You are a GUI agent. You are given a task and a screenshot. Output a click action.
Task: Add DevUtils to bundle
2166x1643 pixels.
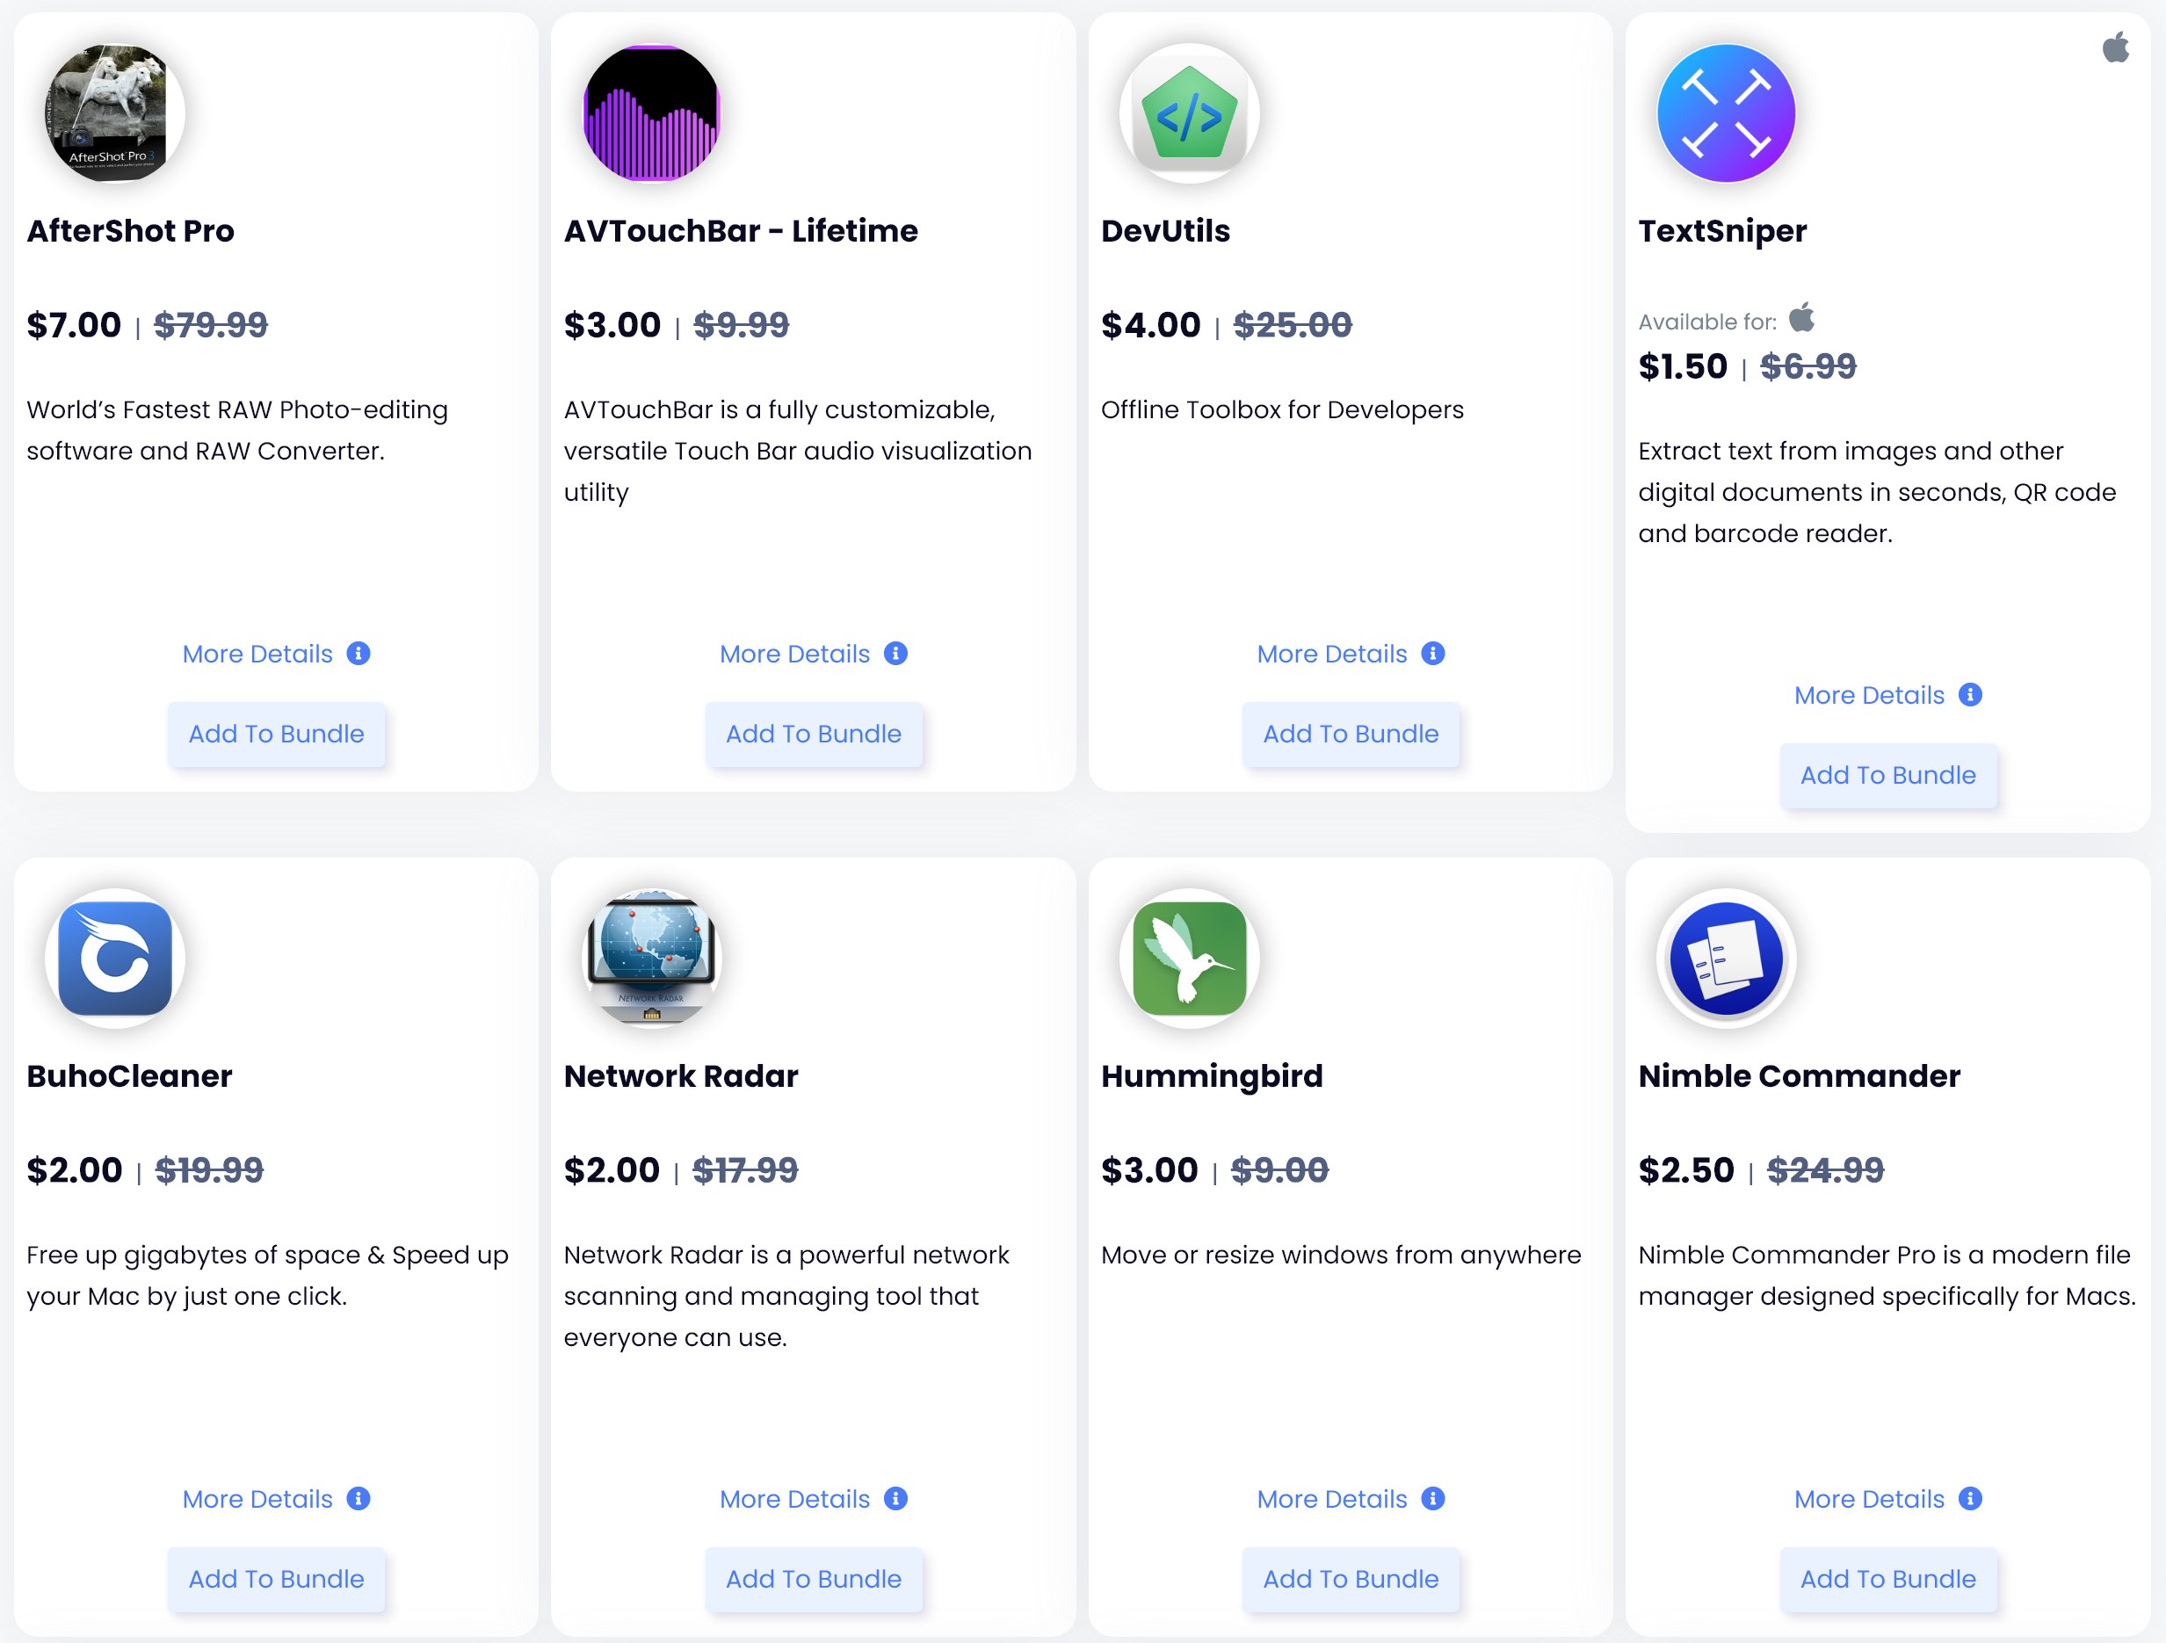coord(1351,734)
